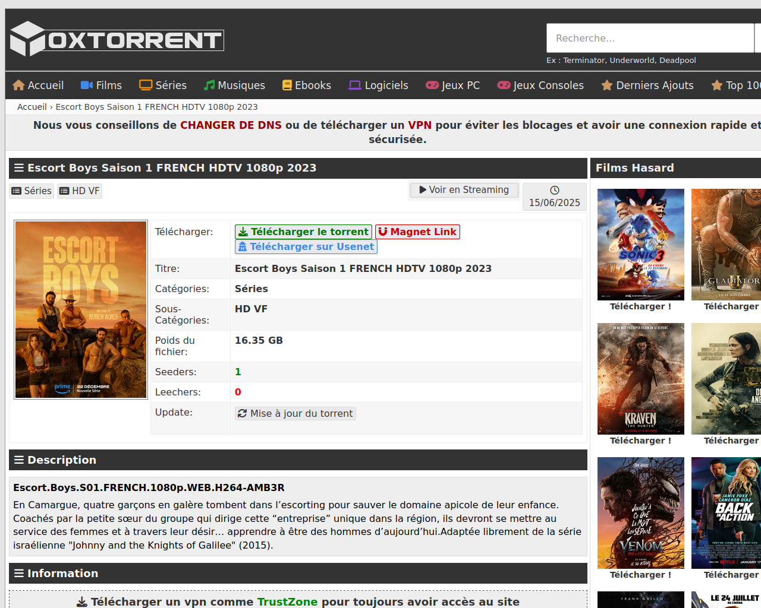Click the date 15/06/2025
The width and height of the screenshot is (761, 608).
tap(555, 202)
